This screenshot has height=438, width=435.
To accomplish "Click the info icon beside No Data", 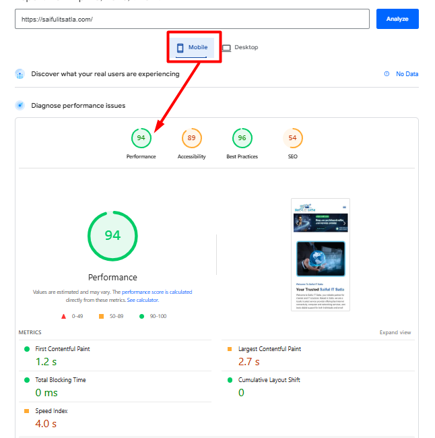I will [x=387, y=74].
